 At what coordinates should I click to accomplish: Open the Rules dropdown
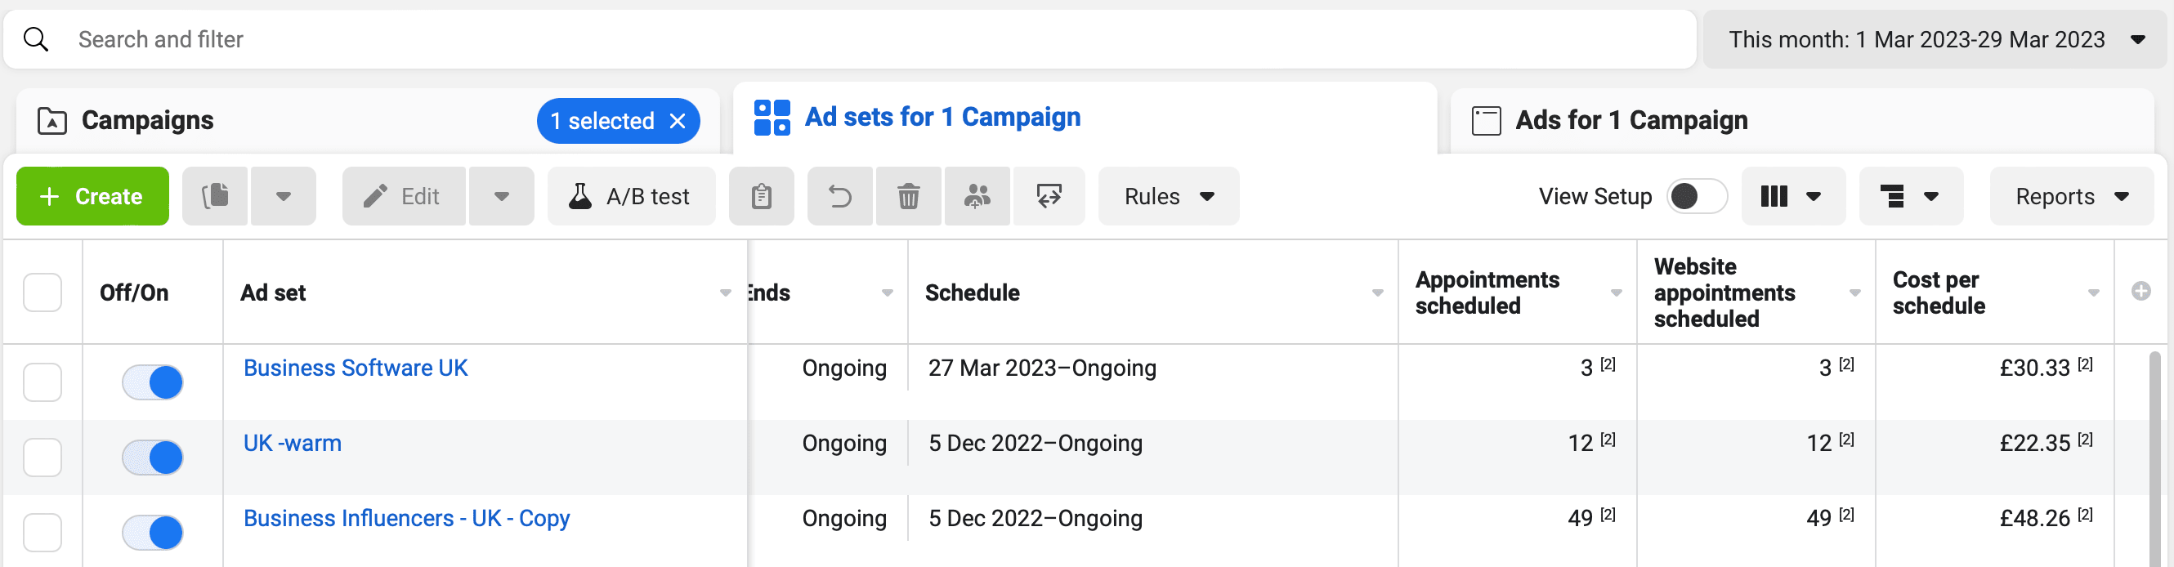(x=1168, y=197)
